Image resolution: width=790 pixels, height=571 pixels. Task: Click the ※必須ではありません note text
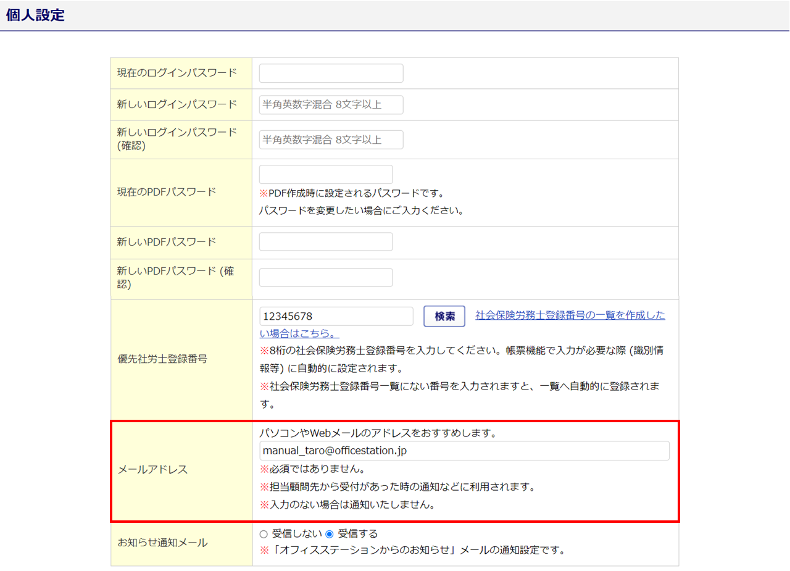coord(312,469)
